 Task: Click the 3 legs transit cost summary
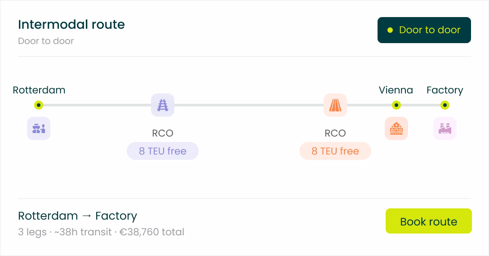pos(101,232)
